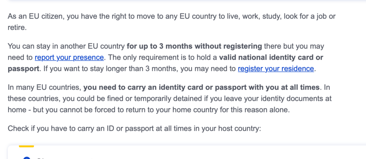Click the bold word "passport" starting the line
Viewport: 366px width, 159px height.
23,69
